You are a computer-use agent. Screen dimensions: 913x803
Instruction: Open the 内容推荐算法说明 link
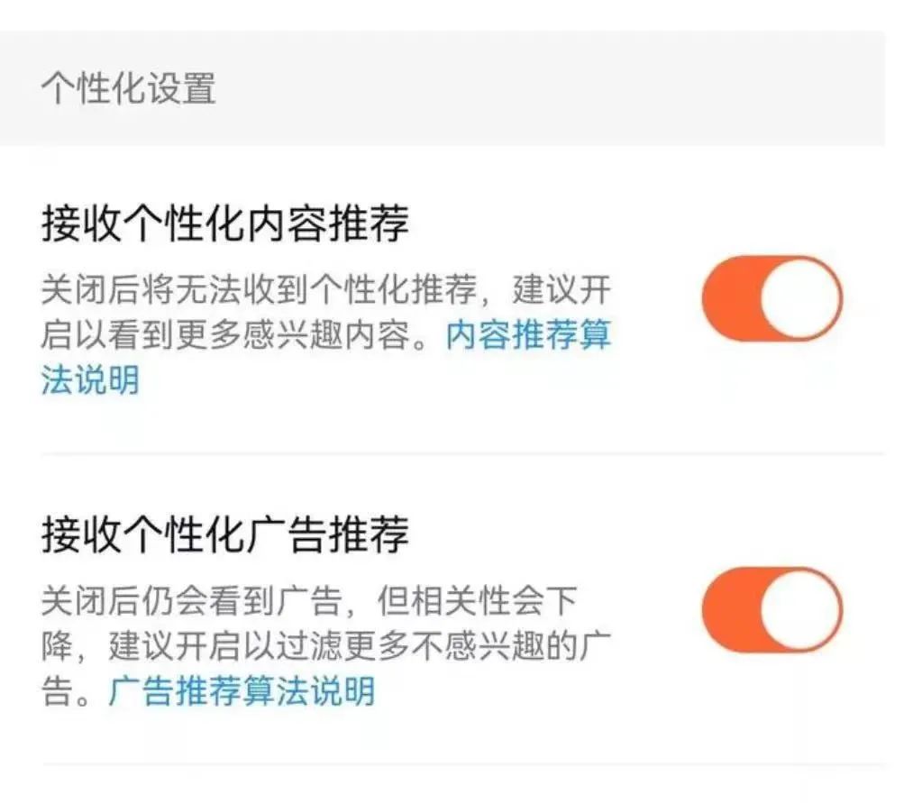click(529, 336)
